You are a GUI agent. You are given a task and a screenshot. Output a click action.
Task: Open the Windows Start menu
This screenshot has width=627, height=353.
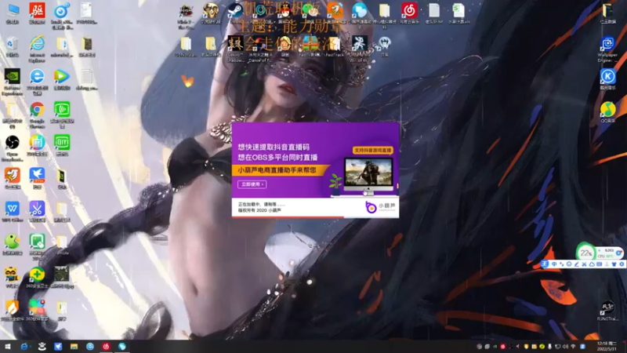point(7,347)
